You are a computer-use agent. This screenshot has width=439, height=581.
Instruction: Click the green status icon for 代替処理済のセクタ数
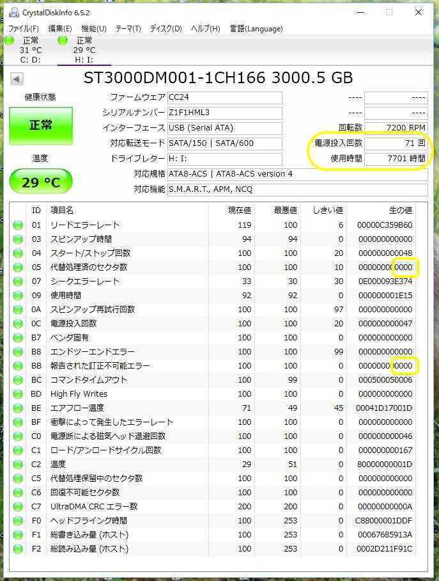18,267
